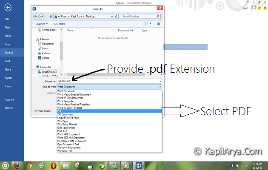
Task: Click the smiley feedback icon
Action: click(259, 8)
